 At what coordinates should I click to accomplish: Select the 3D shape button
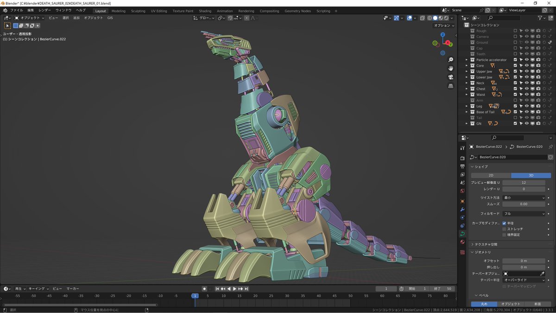[531, 175]
